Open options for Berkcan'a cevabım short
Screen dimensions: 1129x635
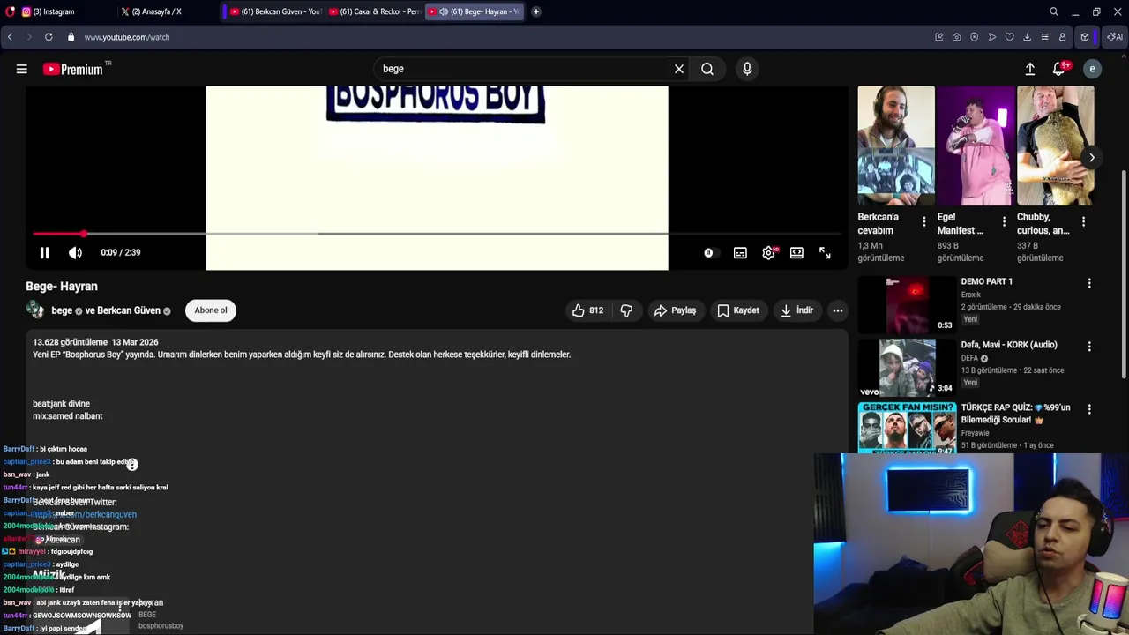924,222
